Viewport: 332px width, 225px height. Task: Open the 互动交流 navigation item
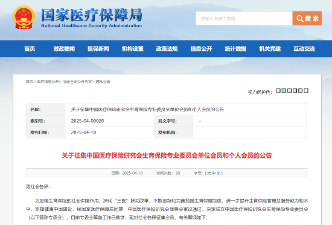pyautogui.click(x=304, y=49)
